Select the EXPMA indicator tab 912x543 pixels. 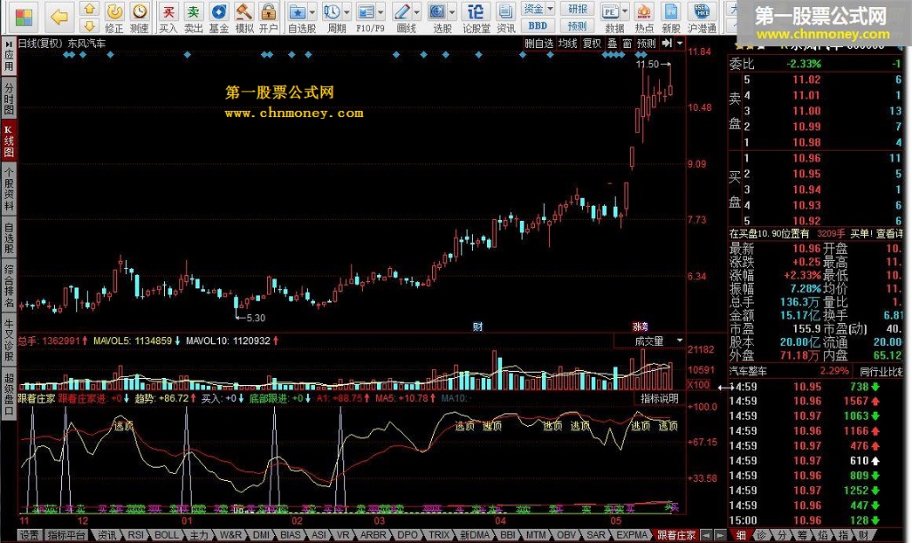pyautogui.click(x=632, y=535)
